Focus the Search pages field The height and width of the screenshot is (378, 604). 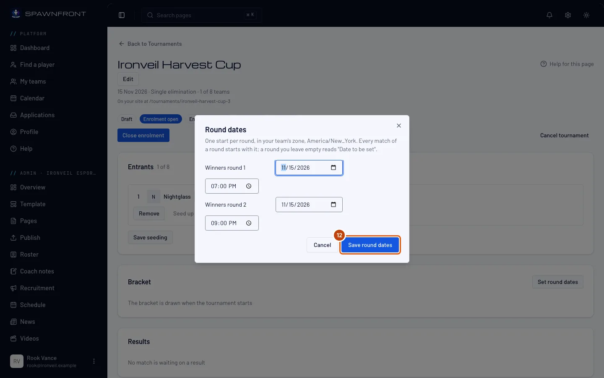(x=202, y=15)
